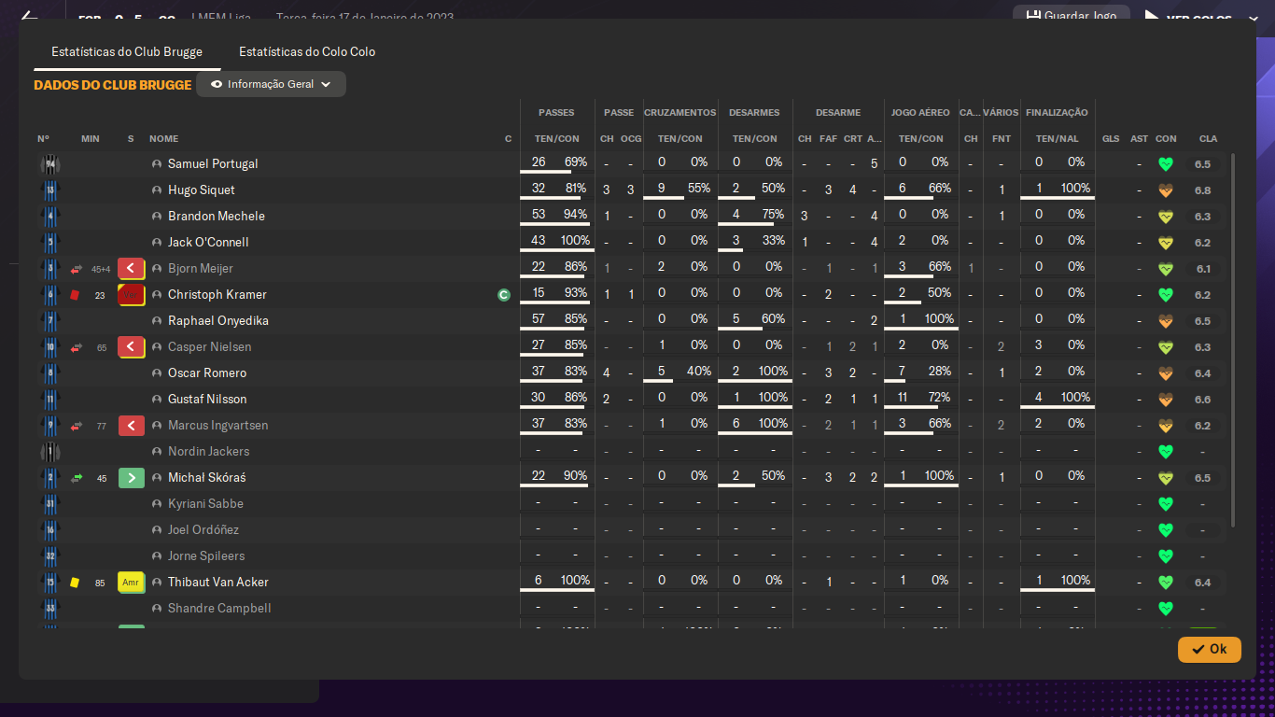Click Michał Skóraś's substituted-on green arrow icon

pos(131,478)
